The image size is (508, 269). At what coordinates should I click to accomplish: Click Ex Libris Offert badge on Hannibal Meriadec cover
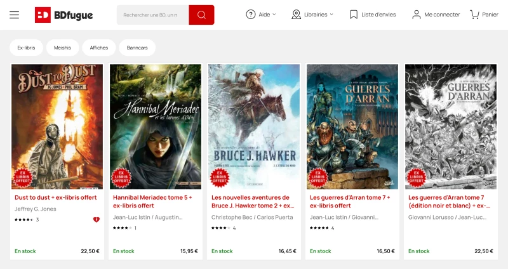(121, 178)
